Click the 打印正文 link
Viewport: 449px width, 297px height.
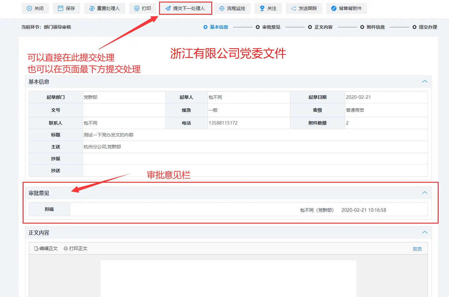(x=78, y=248)
